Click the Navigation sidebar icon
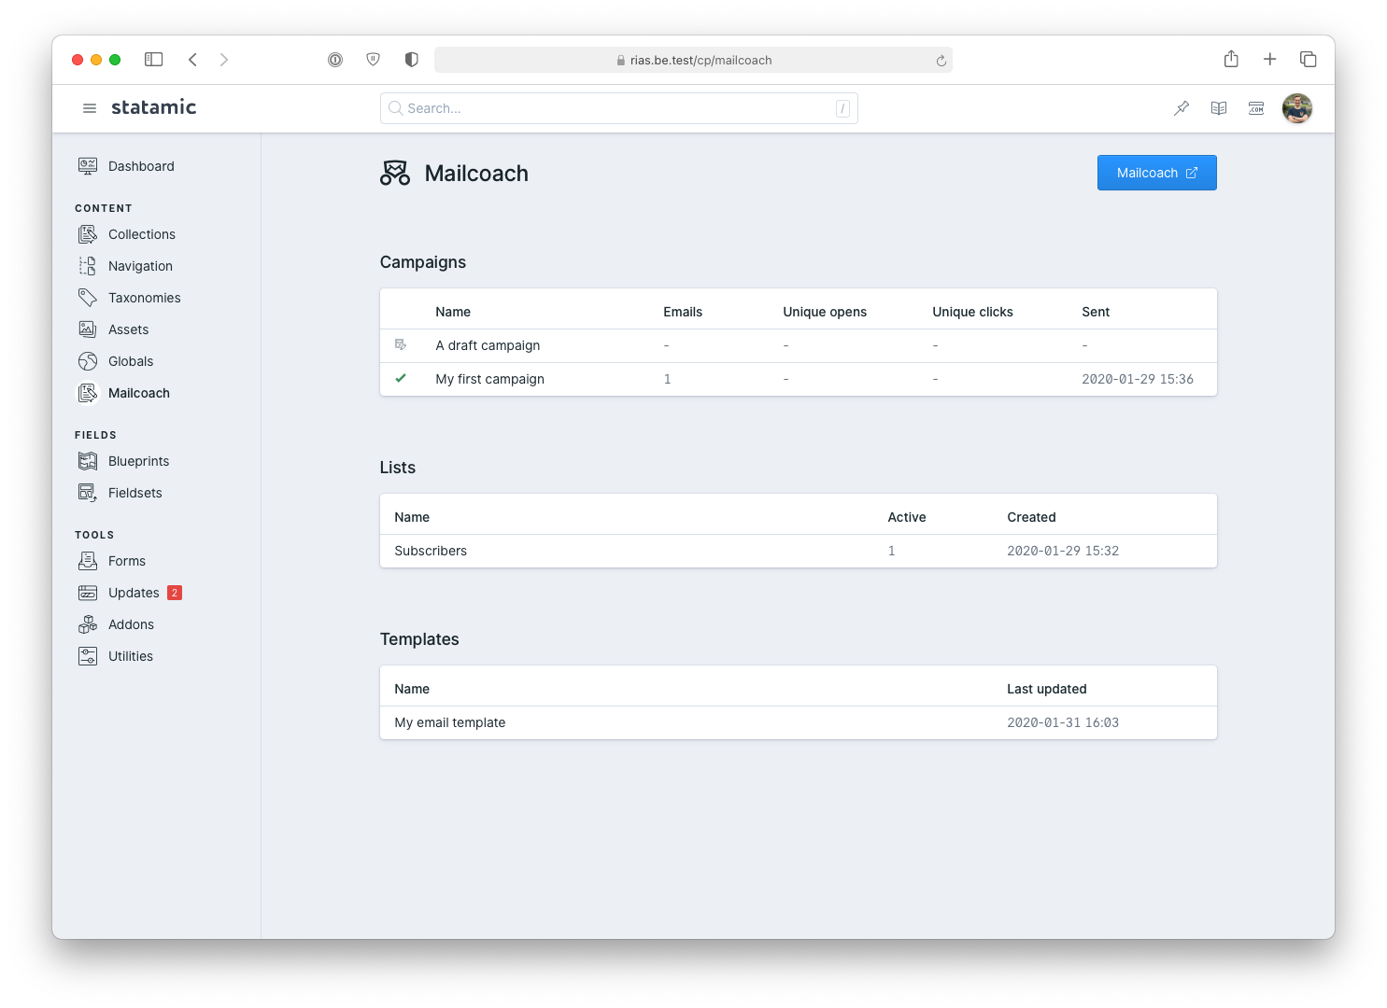This screenshot has height=1008, width=1387. coord(88,266)
